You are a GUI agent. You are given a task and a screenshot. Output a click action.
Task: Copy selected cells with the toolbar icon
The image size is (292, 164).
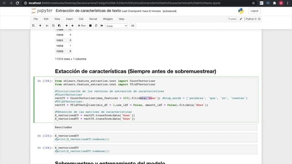[x=53, y=26]
